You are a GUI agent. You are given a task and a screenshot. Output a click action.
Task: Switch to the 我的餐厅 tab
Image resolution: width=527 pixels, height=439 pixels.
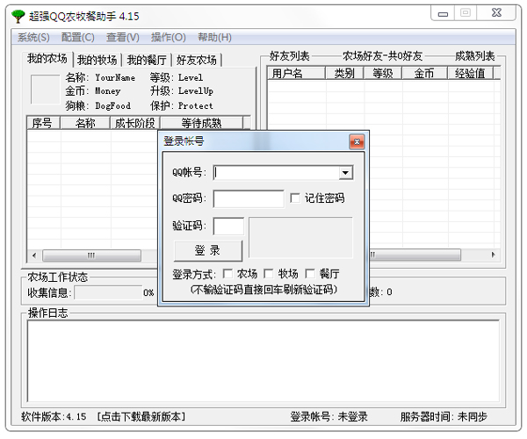(x=147, y=60)
